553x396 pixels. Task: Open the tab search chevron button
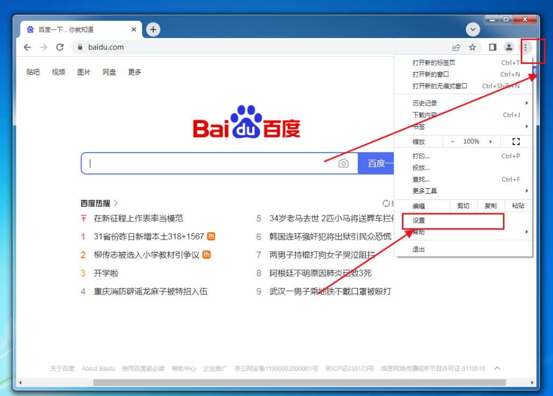click(473, 29)
